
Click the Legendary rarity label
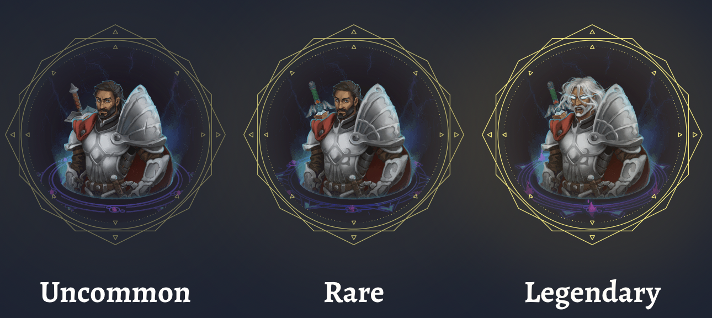(592, 294)
